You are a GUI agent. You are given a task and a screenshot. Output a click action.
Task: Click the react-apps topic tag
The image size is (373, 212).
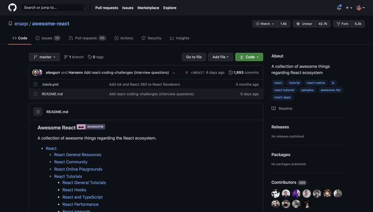283,97
